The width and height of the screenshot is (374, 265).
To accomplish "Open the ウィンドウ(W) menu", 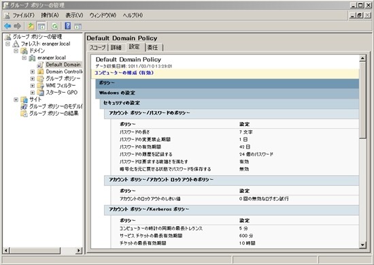I will [x=103, y=16].
